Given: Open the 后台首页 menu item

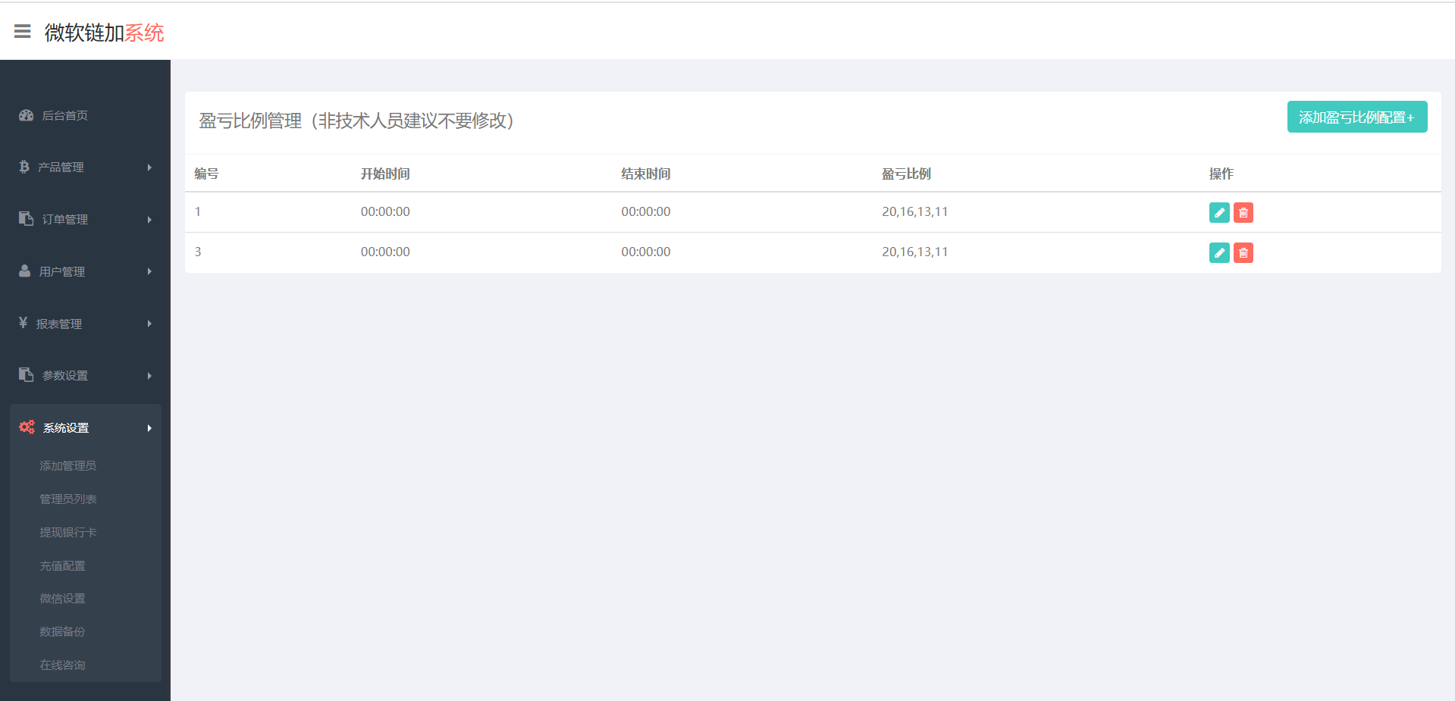Looking at the screenshot, I should [x=64, y=115].
